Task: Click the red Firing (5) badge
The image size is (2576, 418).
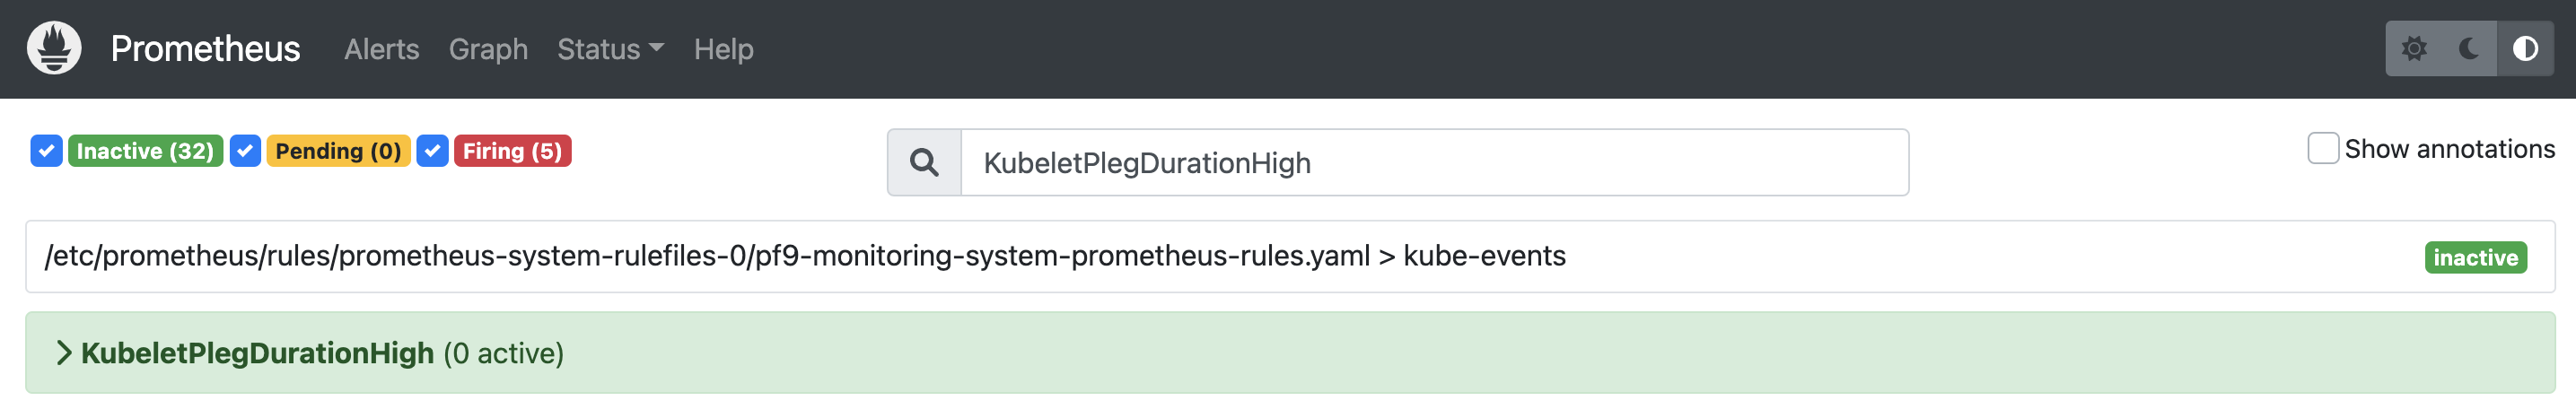Action: point(512,151)
